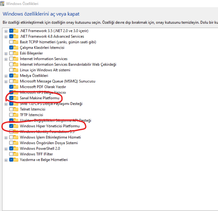This screenshot has height=211, width=218.
Task: Select 'Eski Bileşenler' row text
Action: tap(31, 53)
